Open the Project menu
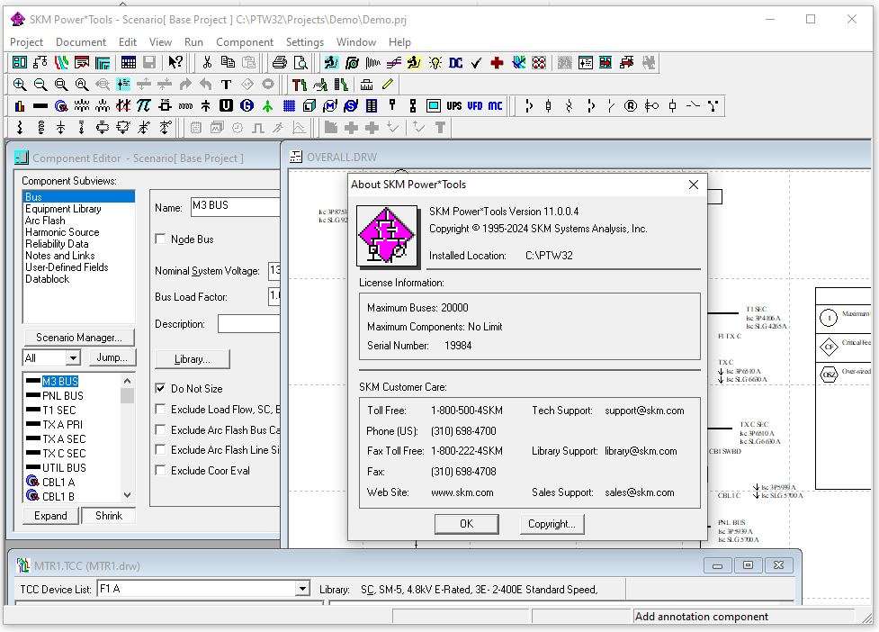Viewport: 879px width, 632px height. click(26, 42)
